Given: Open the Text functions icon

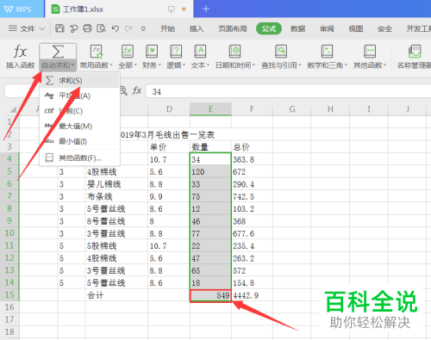Looking at the screenshot, I should [x=200, y=52].
